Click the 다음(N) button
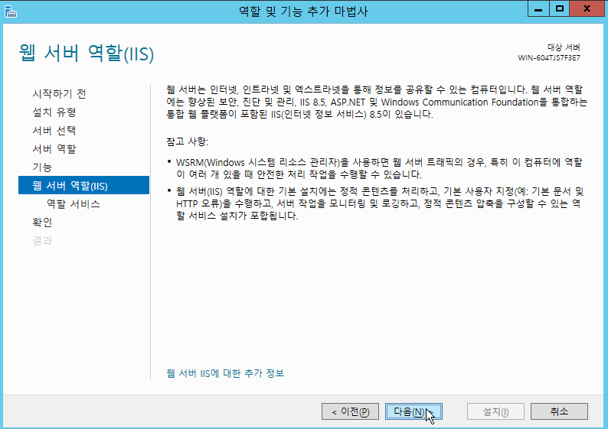 click(x=414, y=411)
